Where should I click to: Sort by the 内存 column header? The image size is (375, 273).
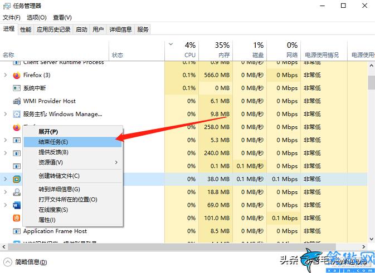point(216,51)
